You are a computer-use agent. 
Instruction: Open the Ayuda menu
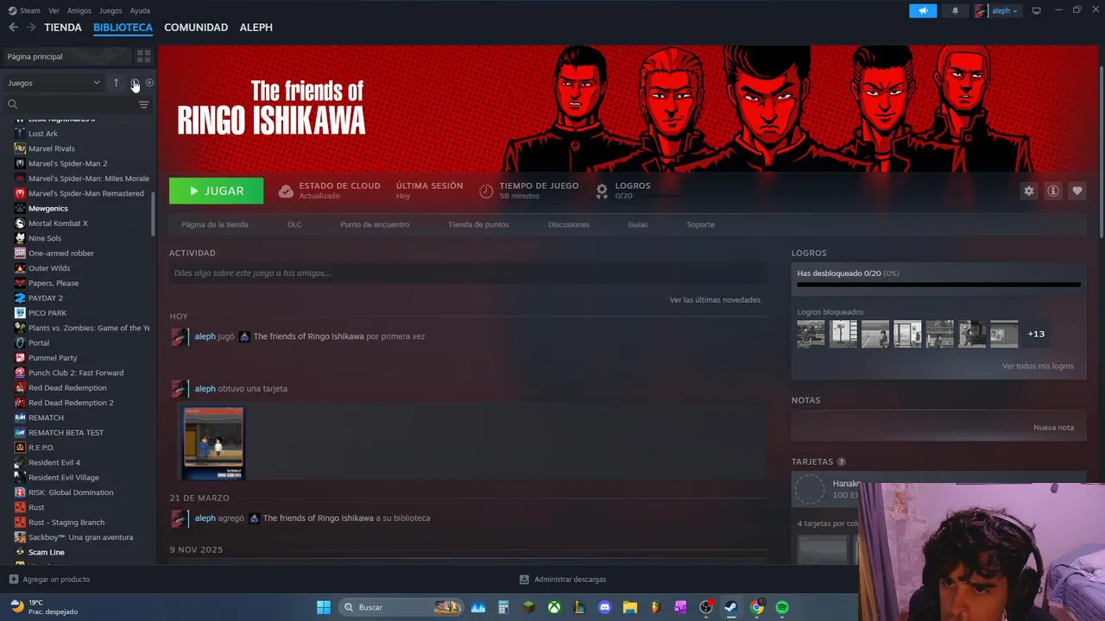140,10
